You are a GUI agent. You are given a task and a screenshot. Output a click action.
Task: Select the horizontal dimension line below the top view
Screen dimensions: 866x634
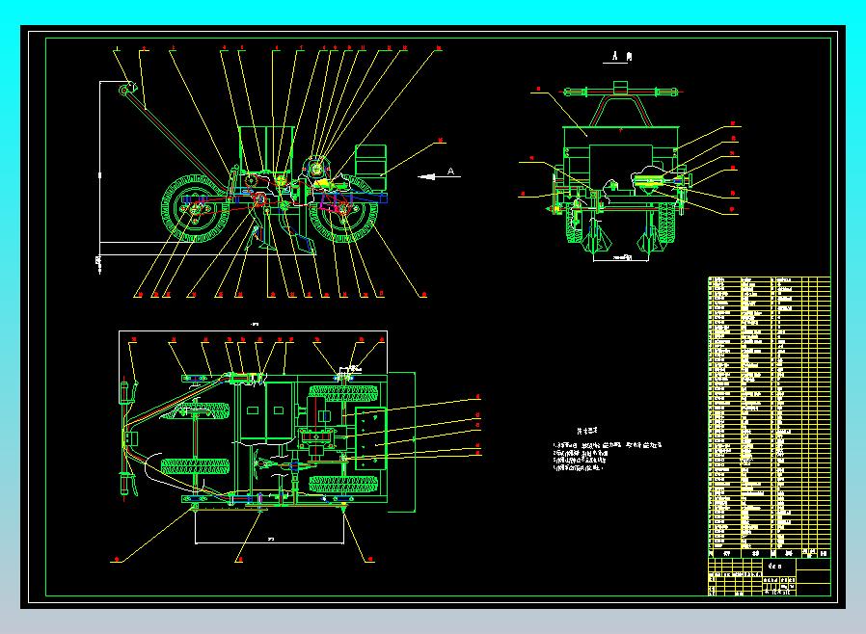pyautogui.click(x=269, y=543)
